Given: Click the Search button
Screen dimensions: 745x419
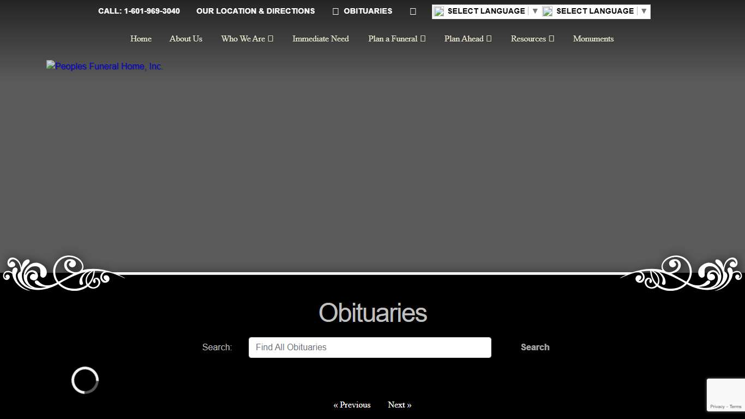Looking at the screenshot, I should (534, 347).
